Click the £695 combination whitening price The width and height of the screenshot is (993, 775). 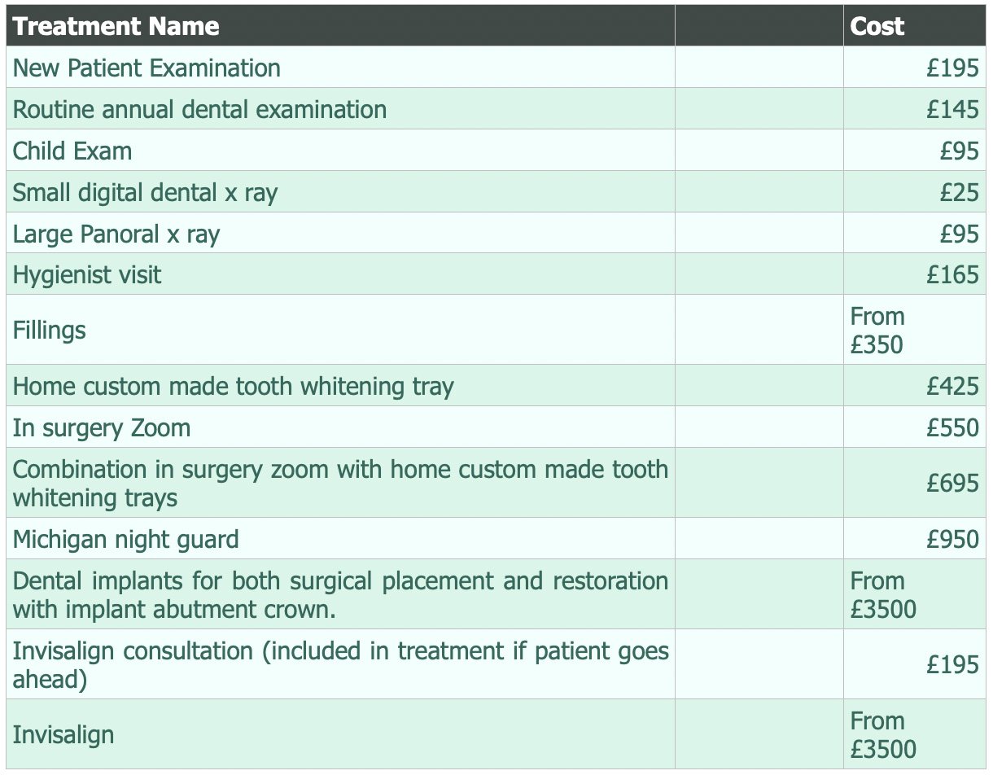coord(952,484)
